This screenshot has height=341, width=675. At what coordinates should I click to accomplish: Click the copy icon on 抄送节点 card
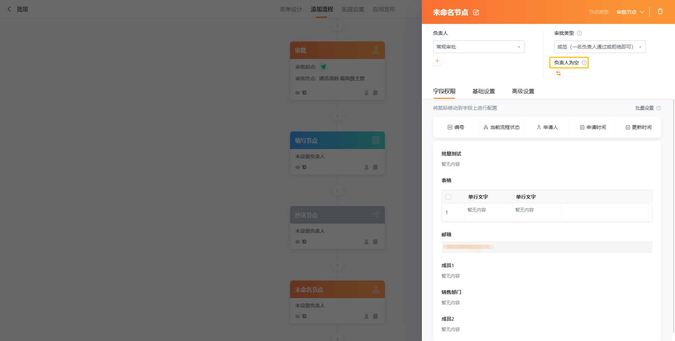[x=375, y=242]
